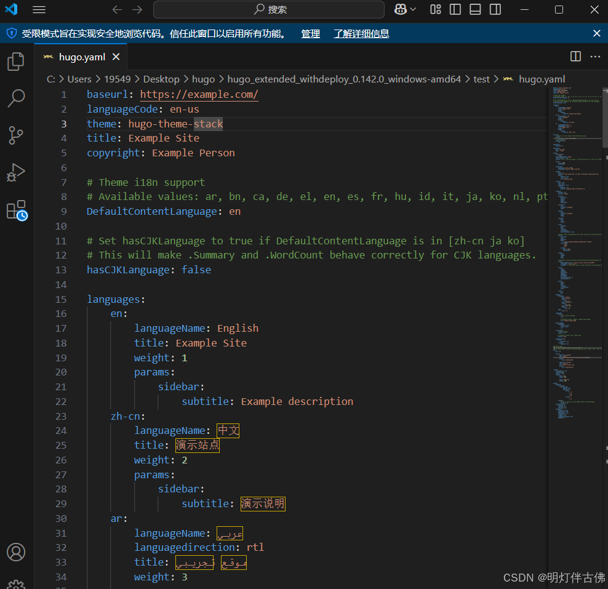
Task: Click the languageCode key
Action: [x=122, y=110]
